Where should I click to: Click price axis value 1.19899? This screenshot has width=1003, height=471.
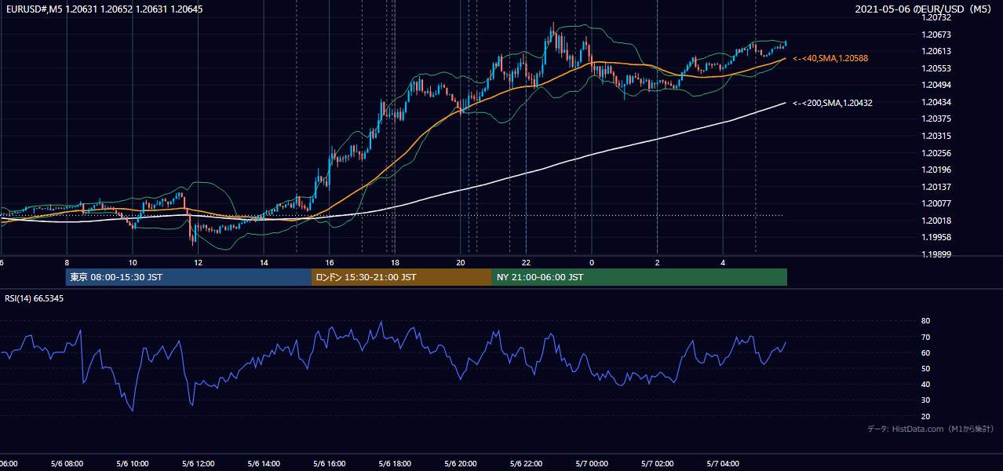pos(936,254)
